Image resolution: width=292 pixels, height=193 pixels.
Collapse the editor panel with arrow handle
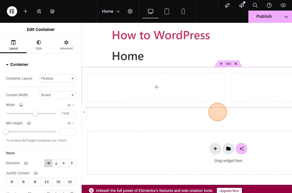point(84,112)
